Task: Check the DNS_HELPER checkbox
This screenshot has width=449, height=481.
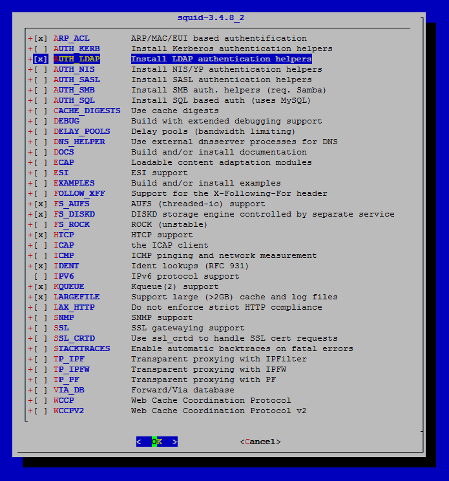Action: 41,142
